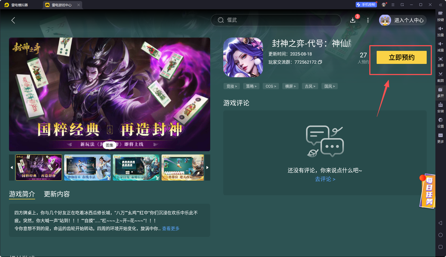This screenshot has height=257, width=446.
Task: Click the game app icon
Action: point(243,57)
